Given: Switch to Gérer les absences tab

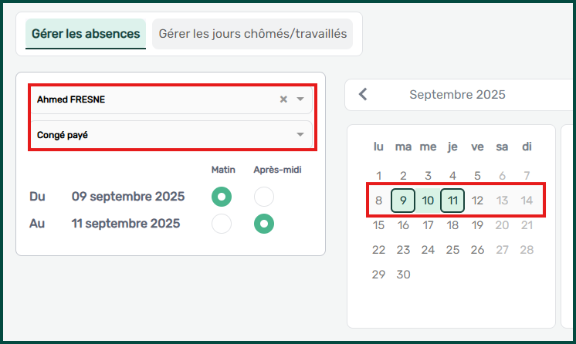Looking at the screenshot, I should (86, 34).
